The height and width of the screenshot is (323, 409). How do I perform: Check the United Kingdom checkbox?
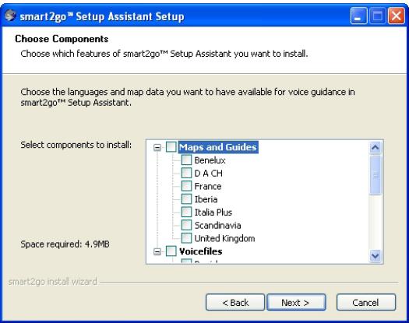click(186, 238)
